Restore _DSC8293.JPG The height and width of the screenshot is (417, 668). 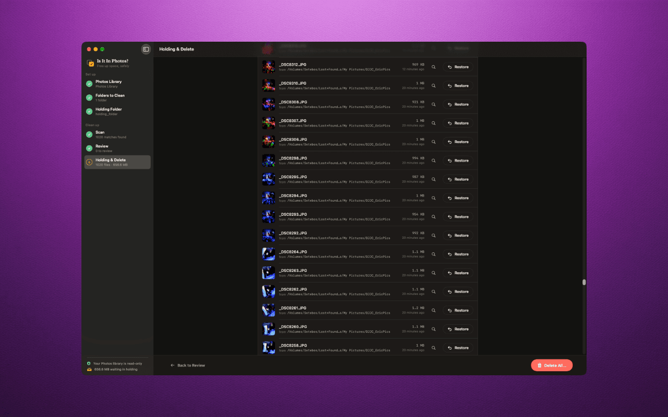(x=458, y=217)
